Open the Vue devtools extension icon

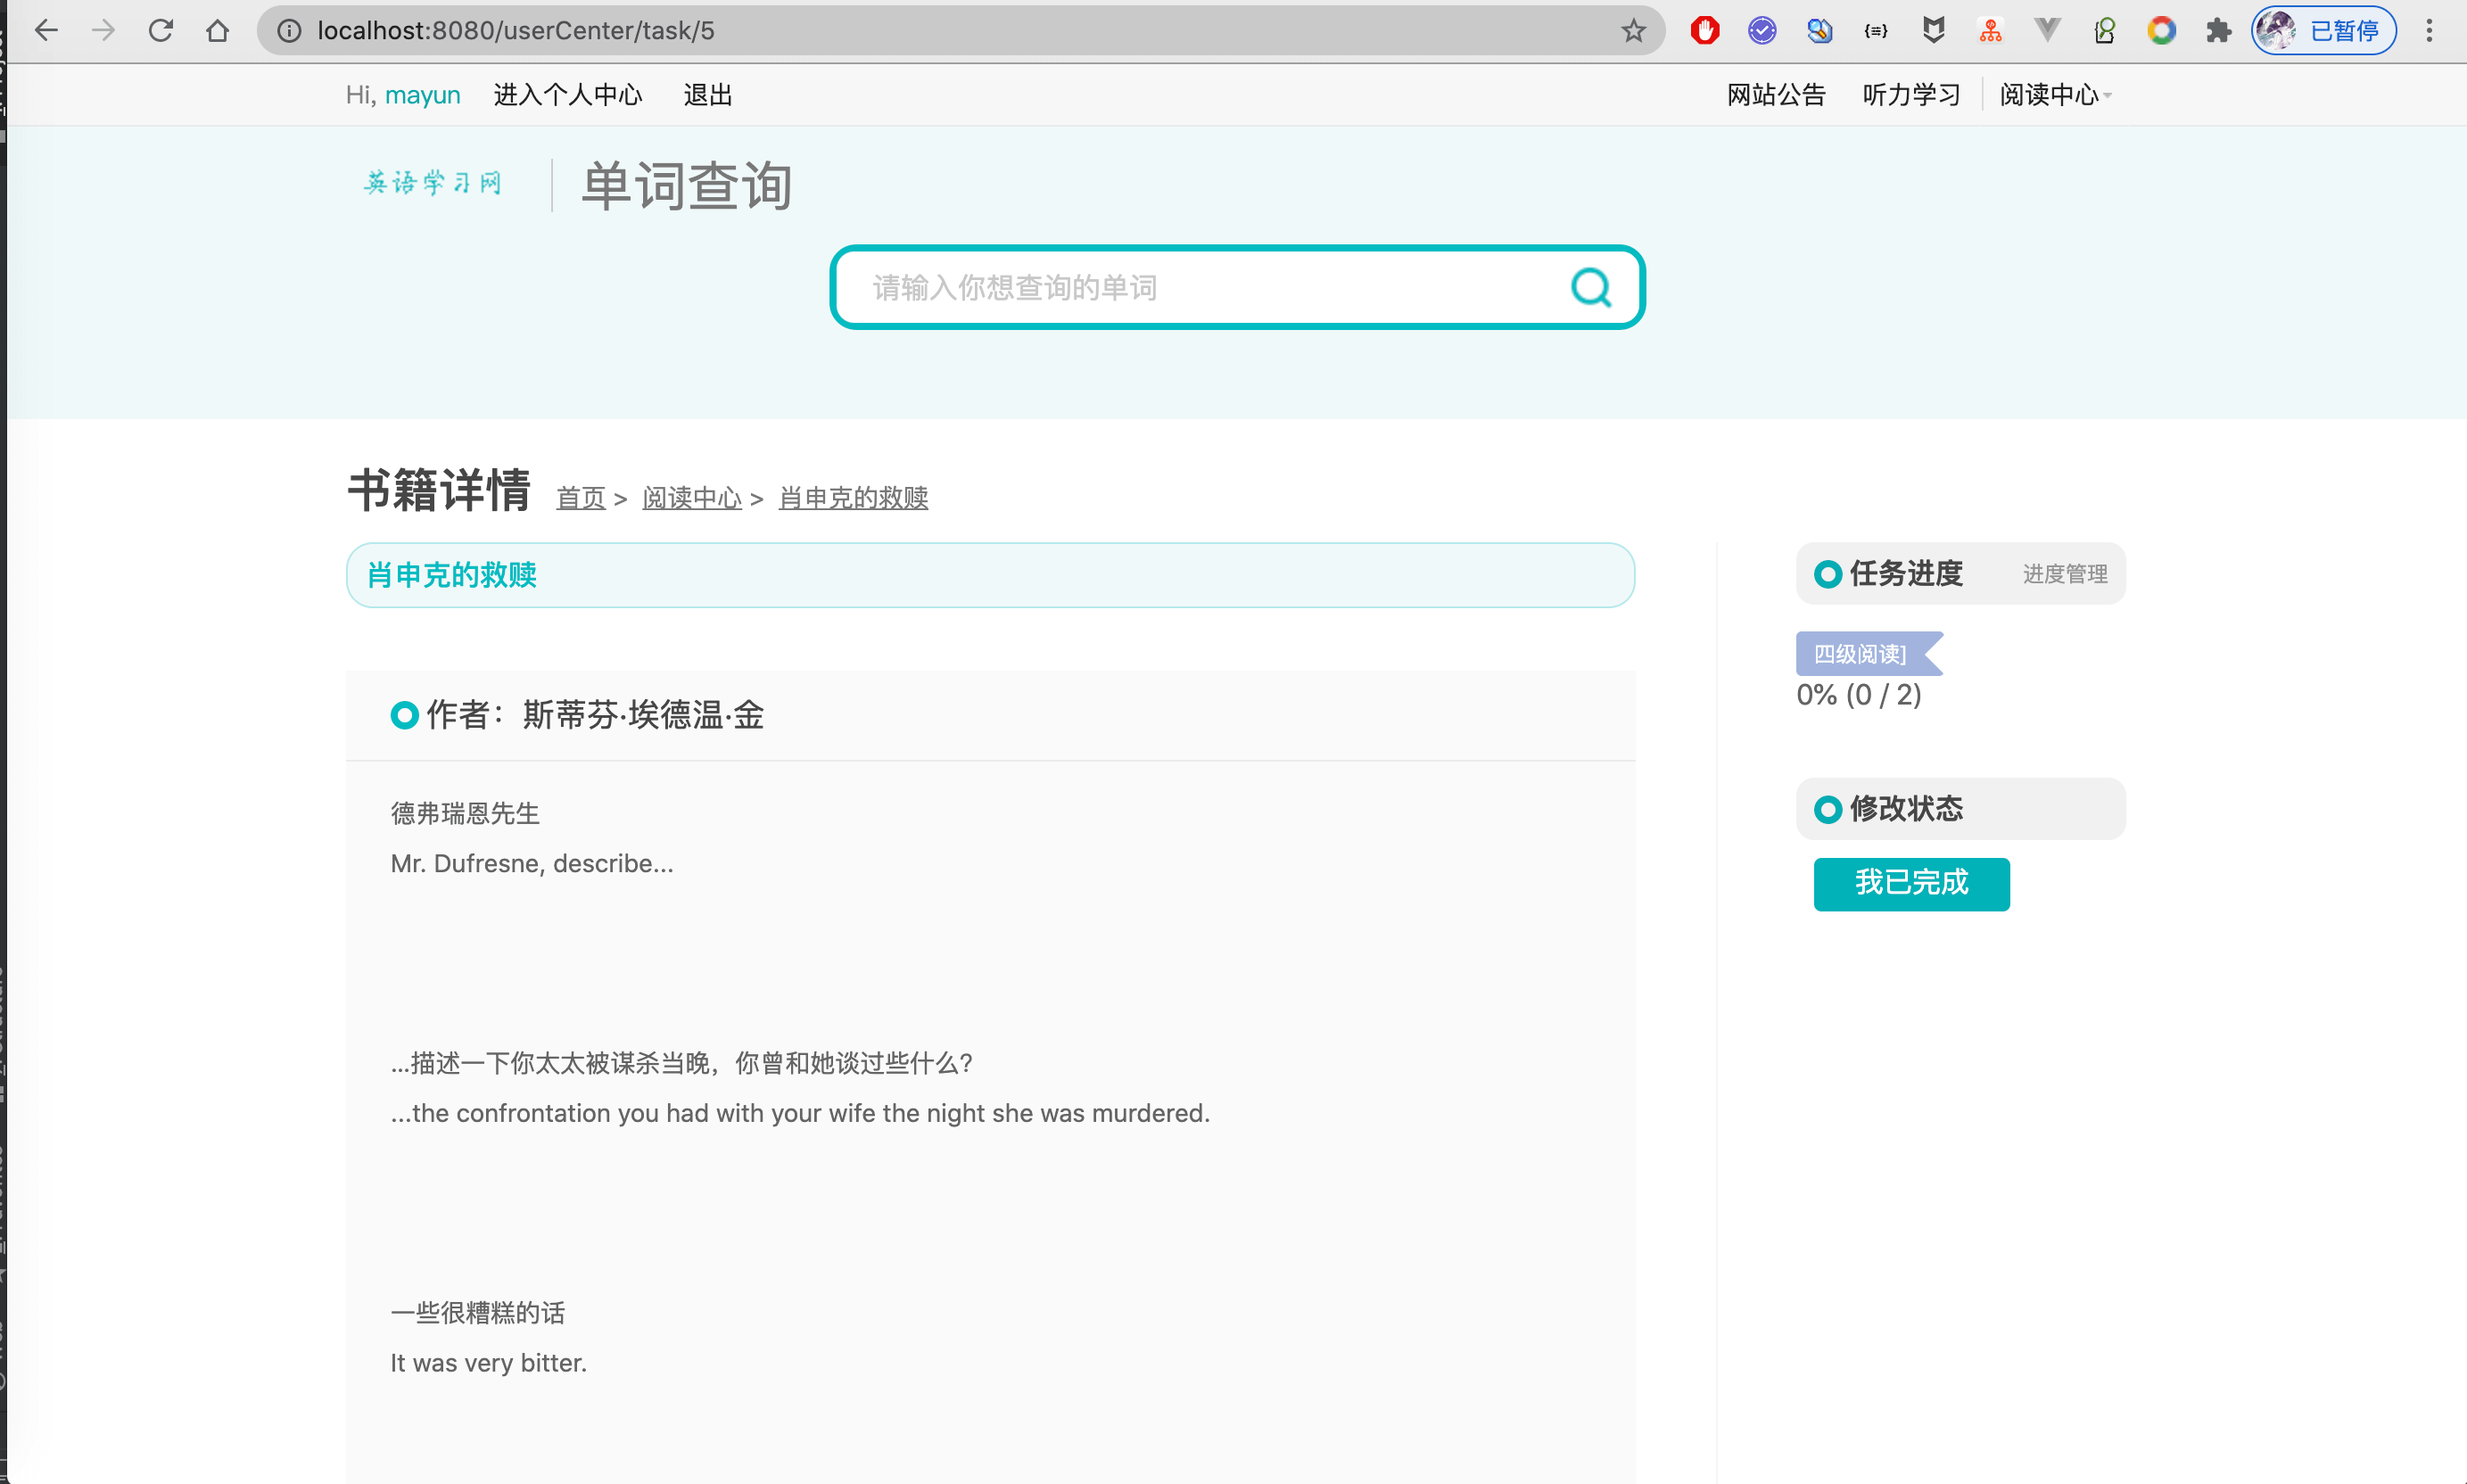coord(2047,31)
